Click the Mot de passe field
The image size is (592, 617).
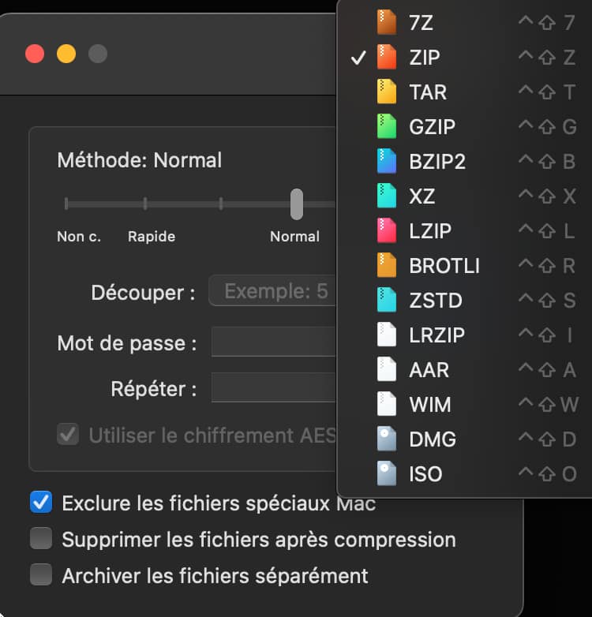274,343
